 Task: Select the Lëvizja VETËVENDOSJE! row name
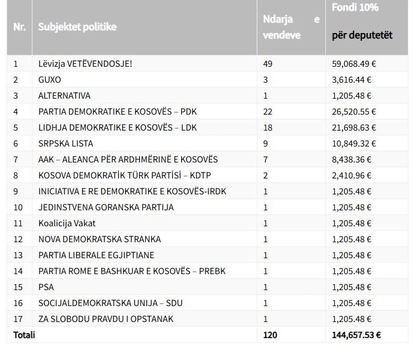click(x=85, y=64)
